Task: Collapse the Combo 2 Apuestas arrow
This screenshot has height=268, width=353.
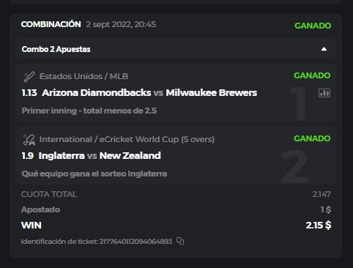Action: coord(324,49)
